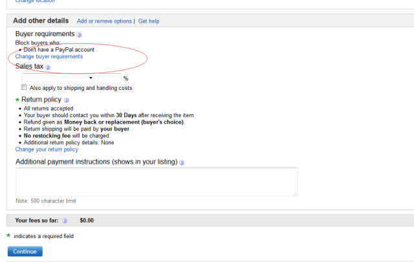
Task: Focus the sales tax percentage field
Action: coord(109,78)
